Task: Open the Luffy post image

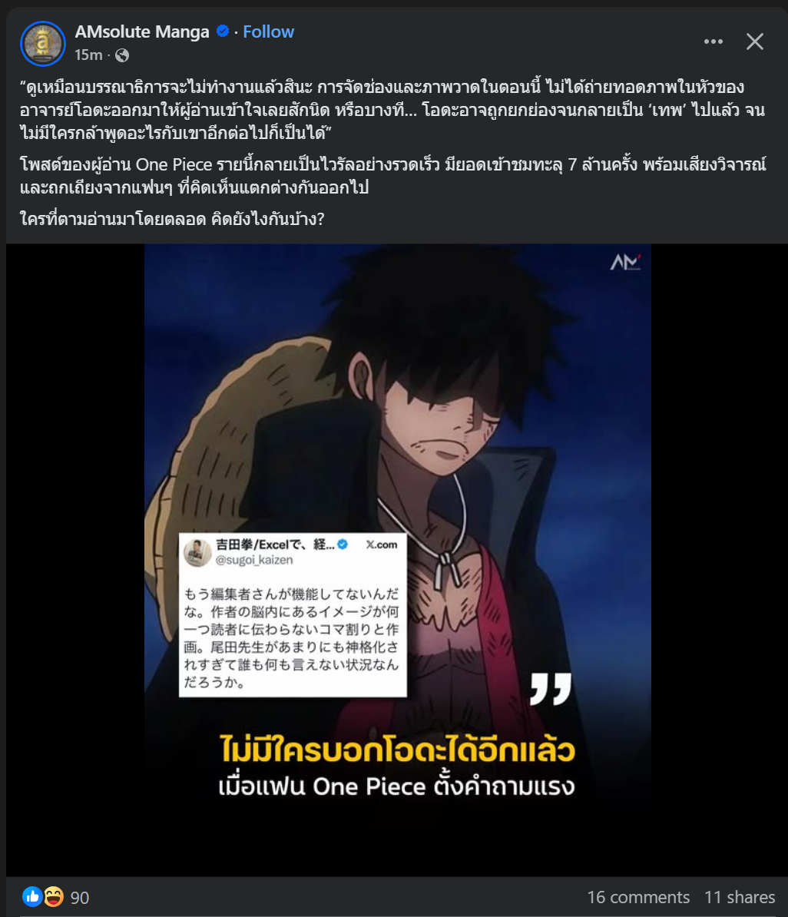Action: (x=398, y=560)
